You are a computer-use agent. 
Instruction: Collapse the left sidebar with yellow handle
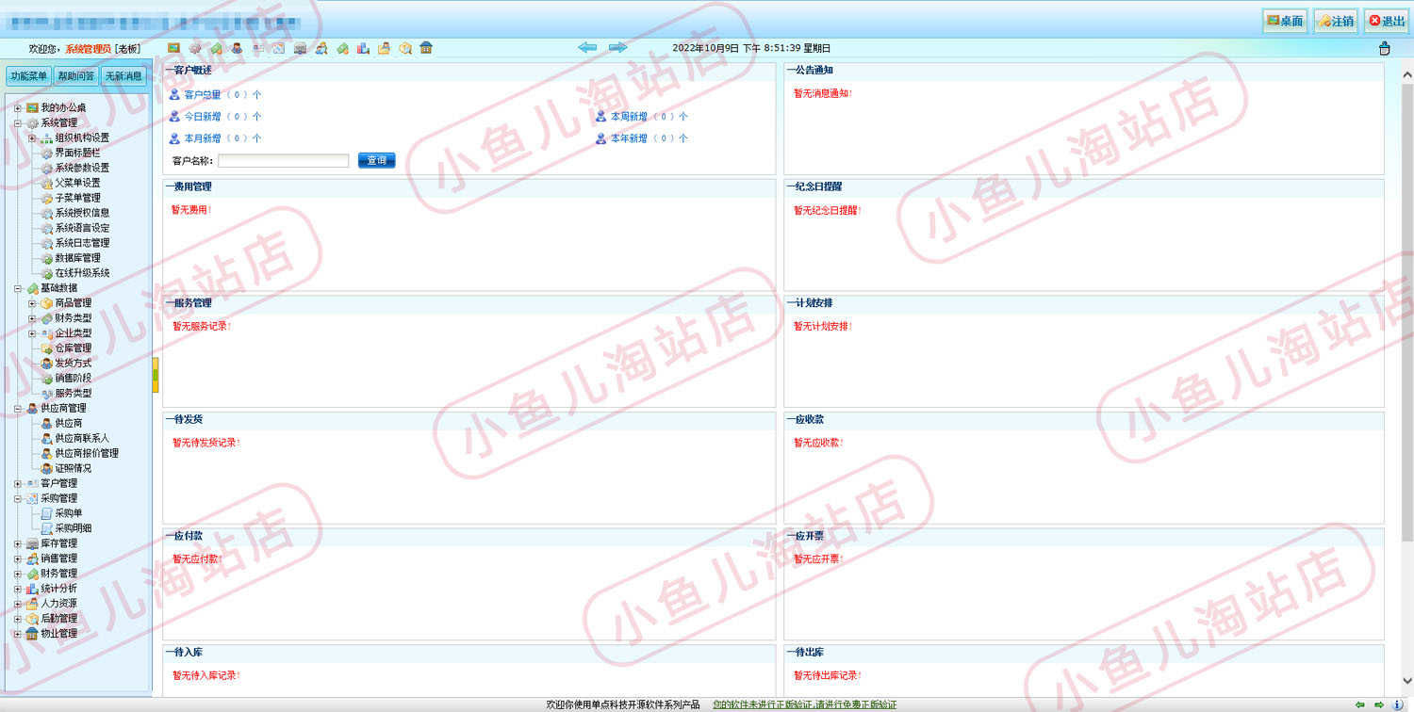point(156,375)
